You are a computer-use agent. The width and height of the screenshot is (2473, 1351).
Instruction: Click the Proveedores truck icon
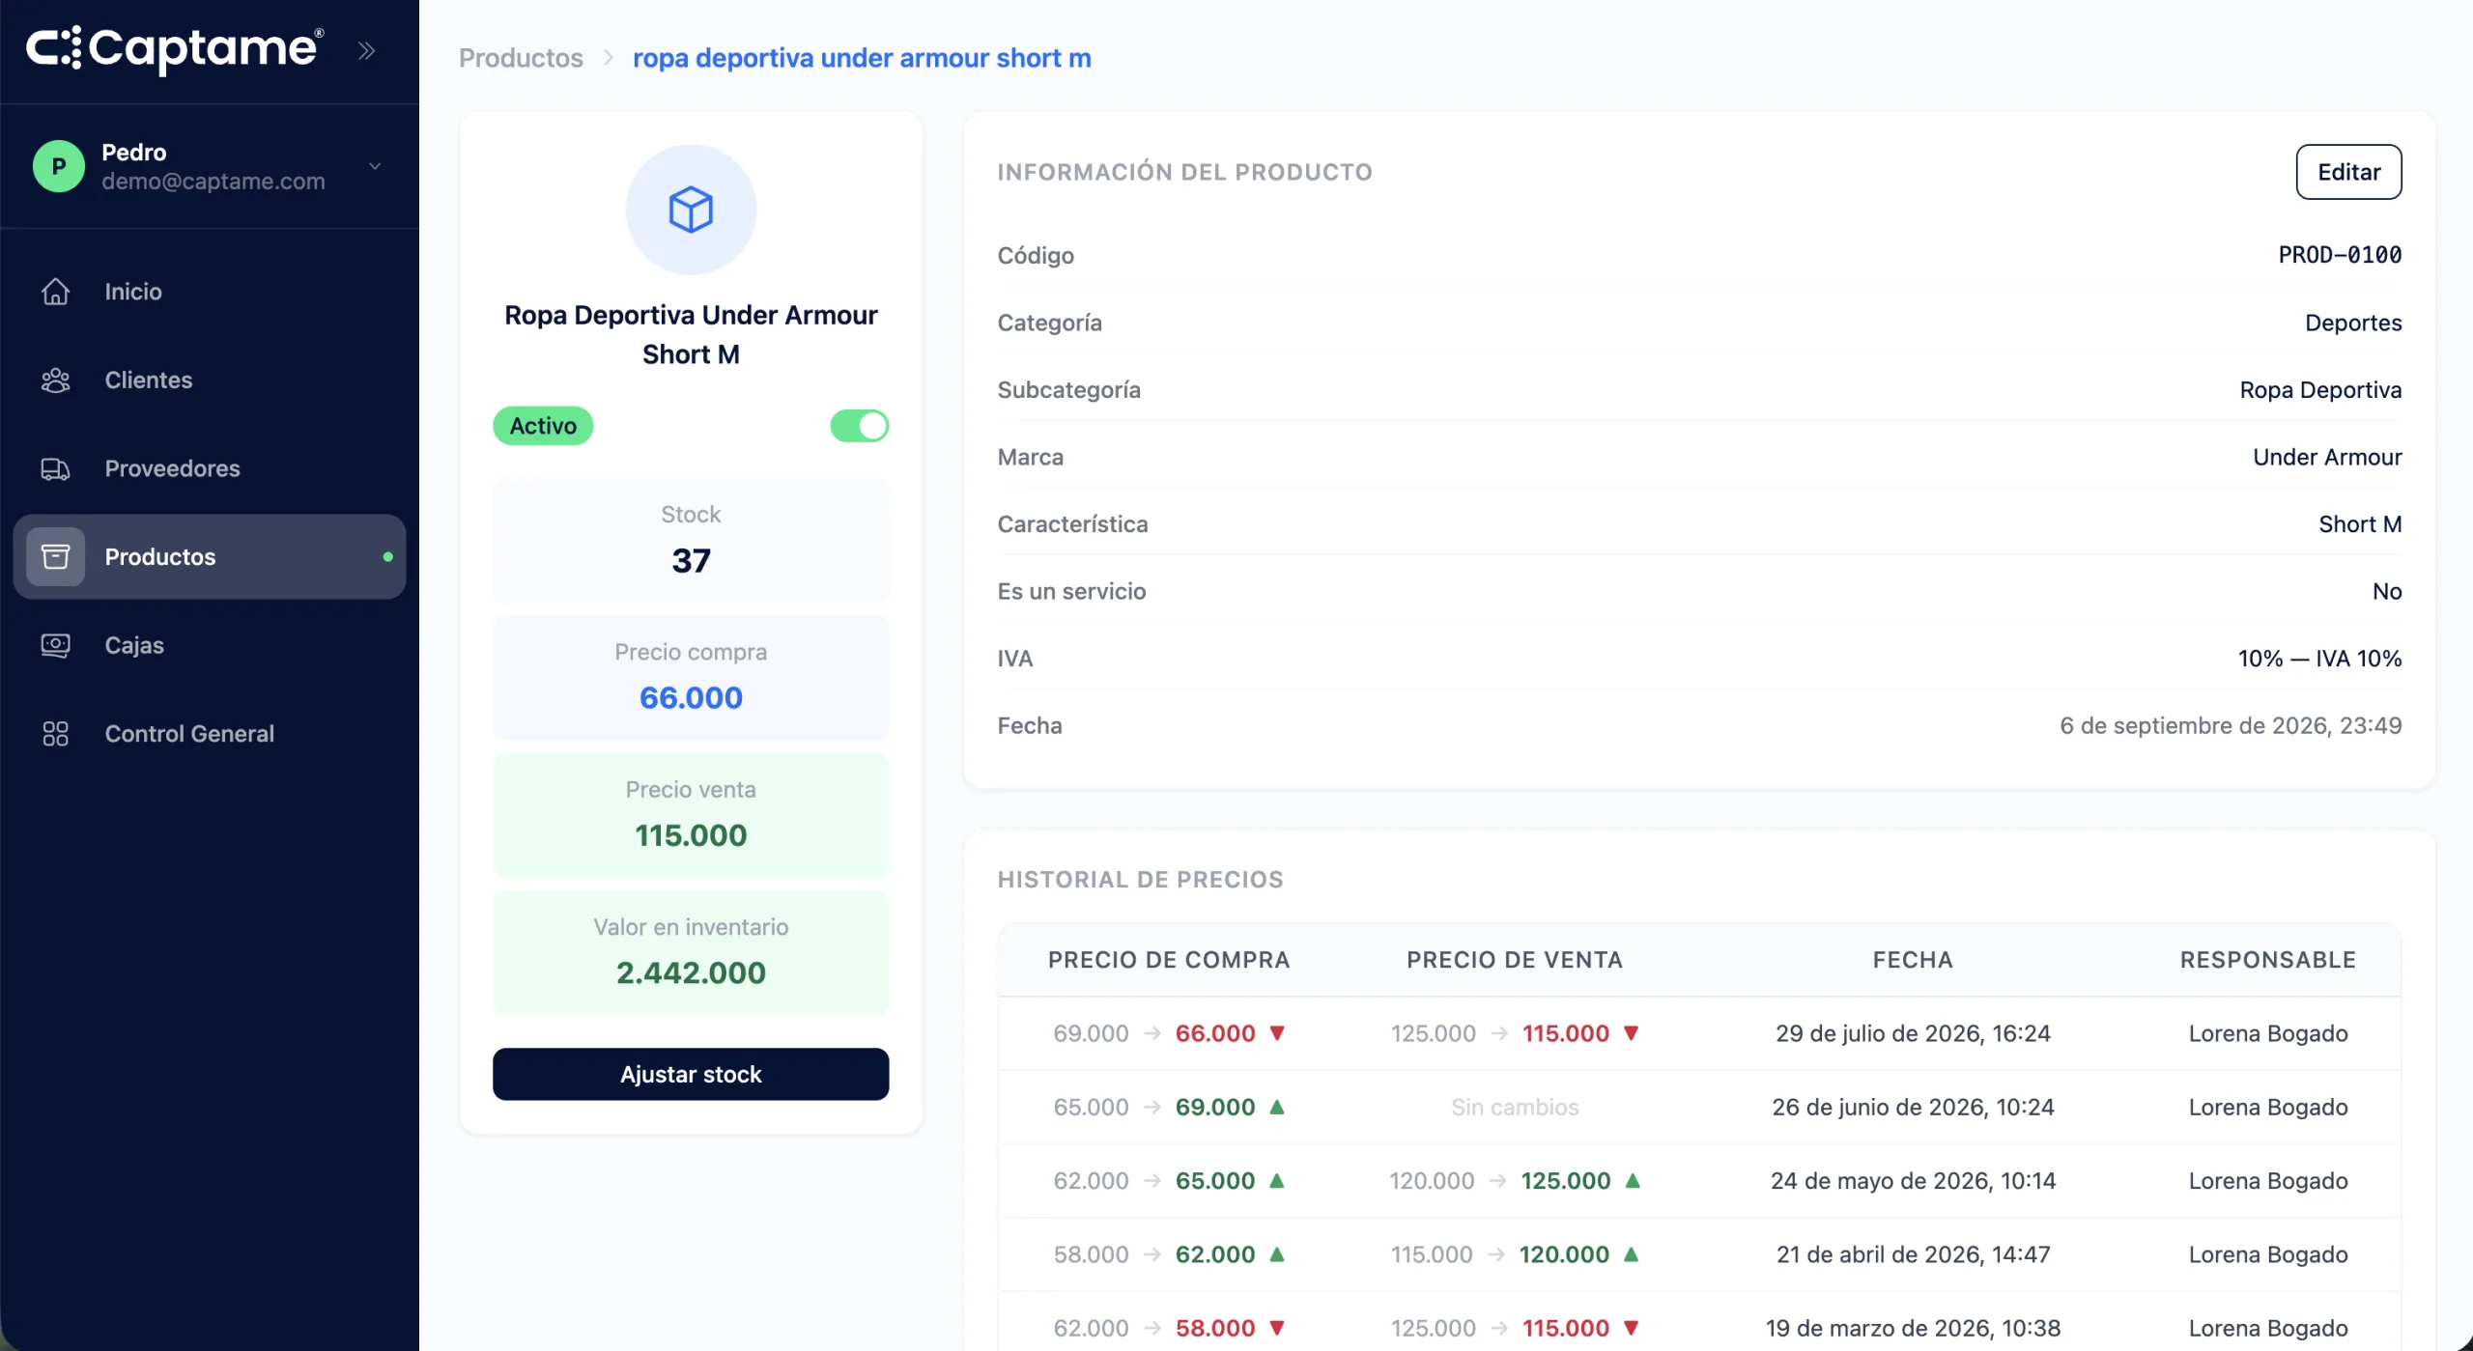tap(55, 468)
